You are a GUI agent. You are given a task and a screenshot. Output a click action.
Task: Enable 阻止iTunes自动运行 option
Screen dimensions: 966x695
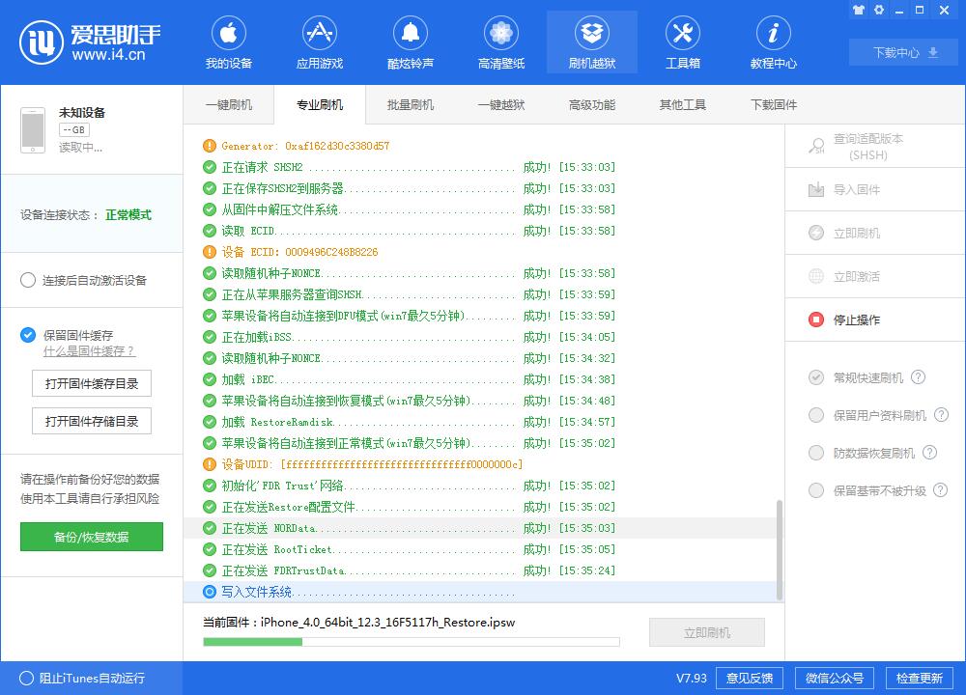coord(26,678)
